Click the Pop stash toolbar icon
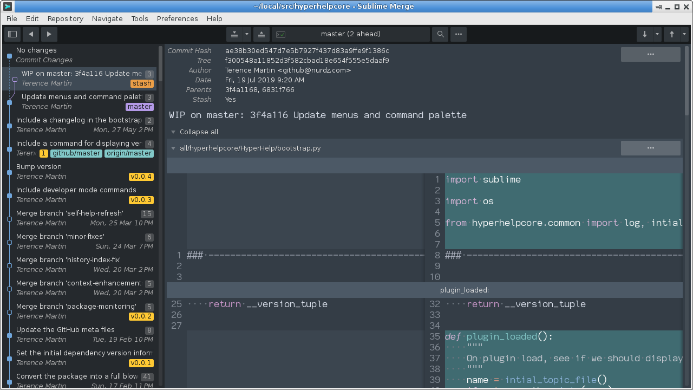The width and height of the screenshot is (693, 390). tap(261, 34)
